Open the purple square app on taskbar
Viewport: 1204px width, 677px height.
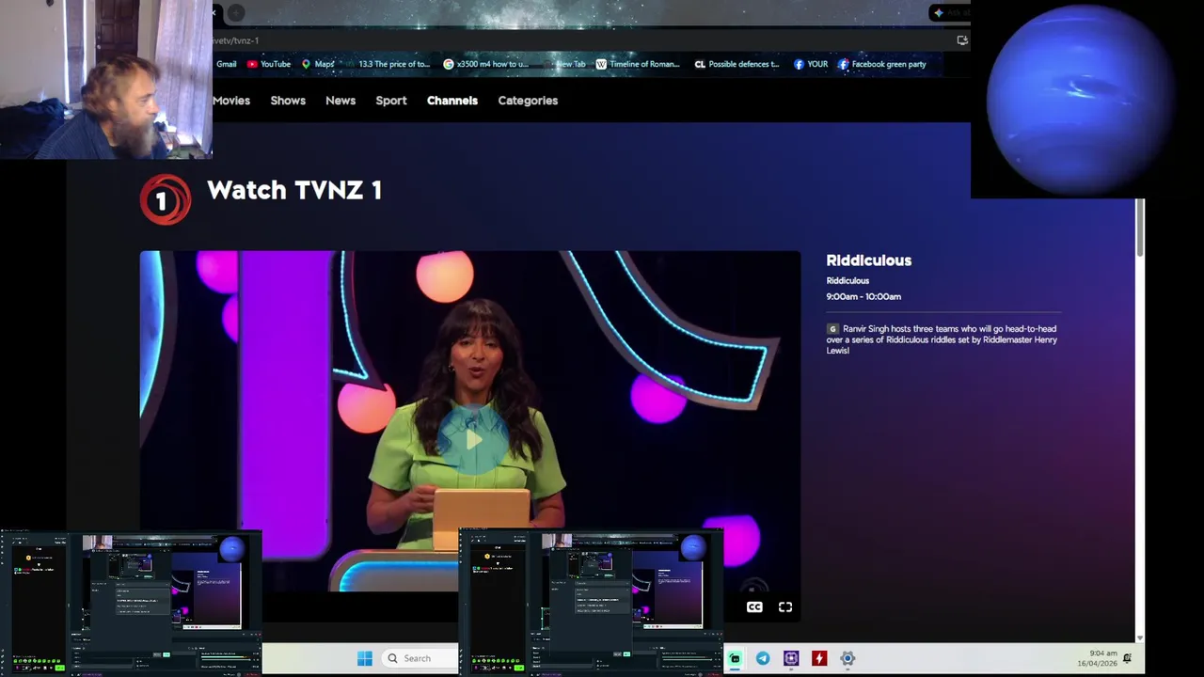[791, 658]
